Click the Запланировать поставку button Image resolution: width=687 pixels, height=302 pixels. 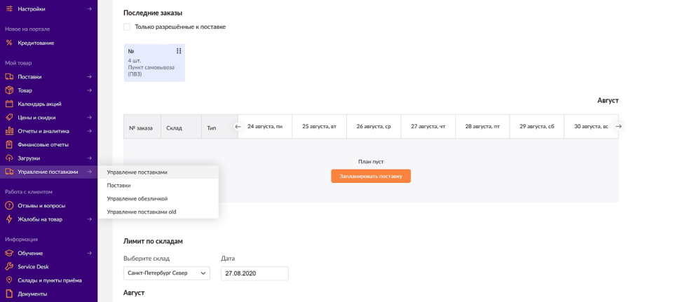point(371,176)
